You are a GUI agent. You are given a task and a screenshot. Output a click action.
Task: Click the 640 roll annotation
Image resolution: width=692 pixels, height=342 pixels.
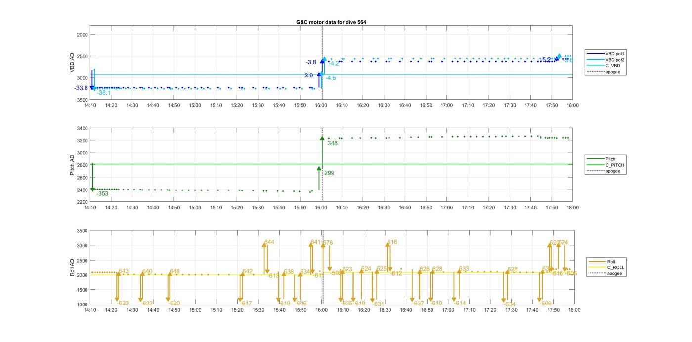[147, 272]
